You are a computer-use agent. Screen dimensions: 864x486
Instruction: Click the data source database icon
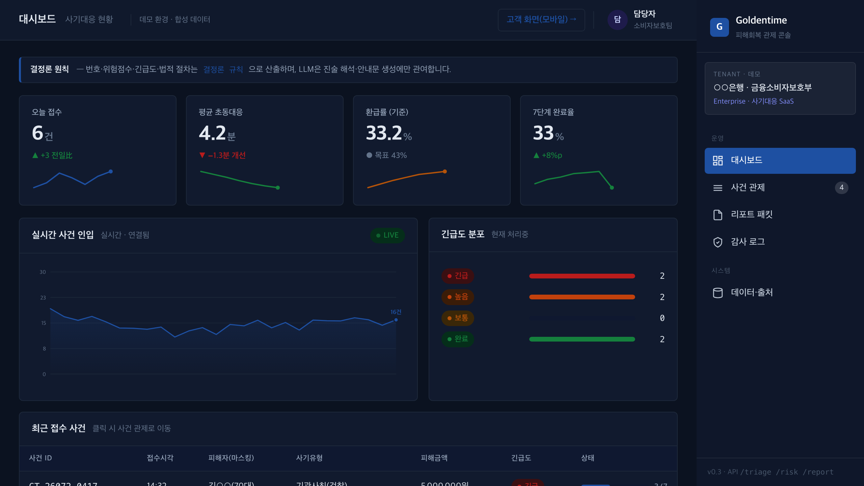point(718,293)
